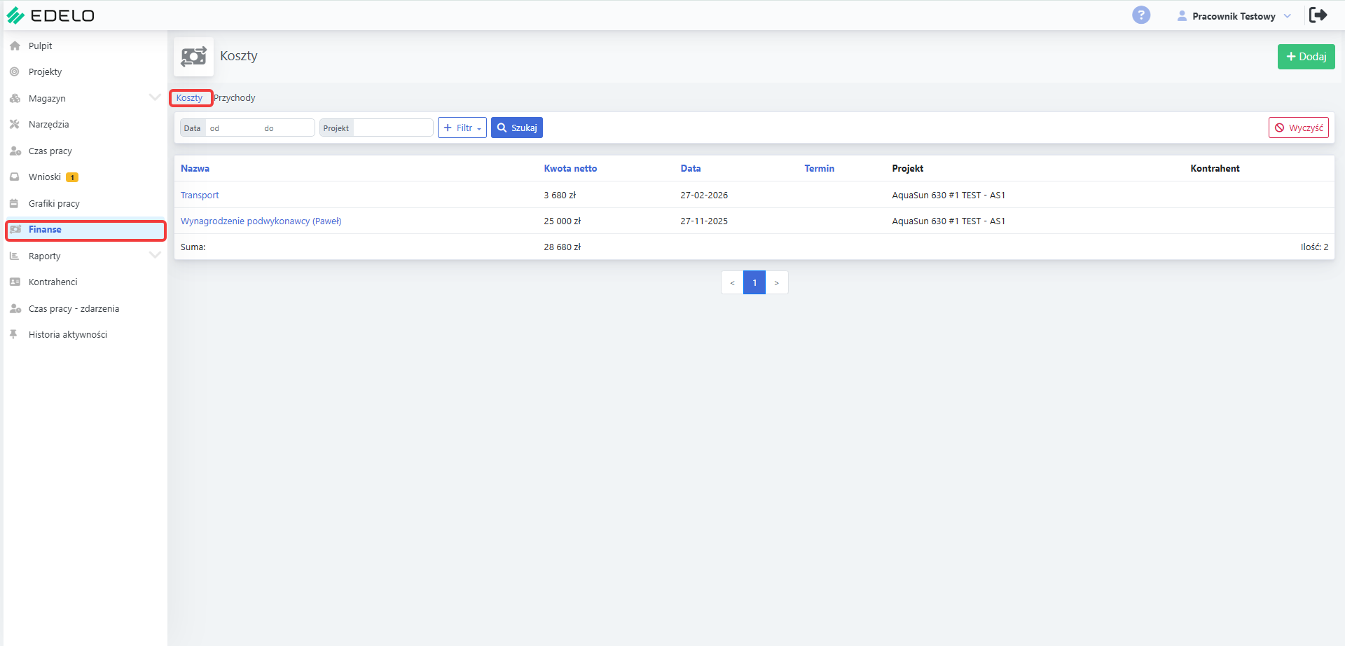The image size is (1345, 646).
Task: Click the Grafiki pracy calendar icon
Action: [x=14, y=203]
